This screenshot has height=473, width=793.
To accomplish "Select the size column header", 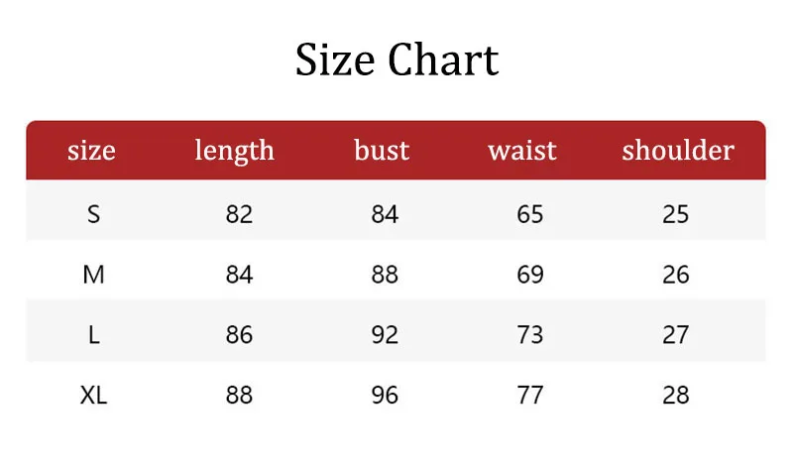I will [92, 151].
